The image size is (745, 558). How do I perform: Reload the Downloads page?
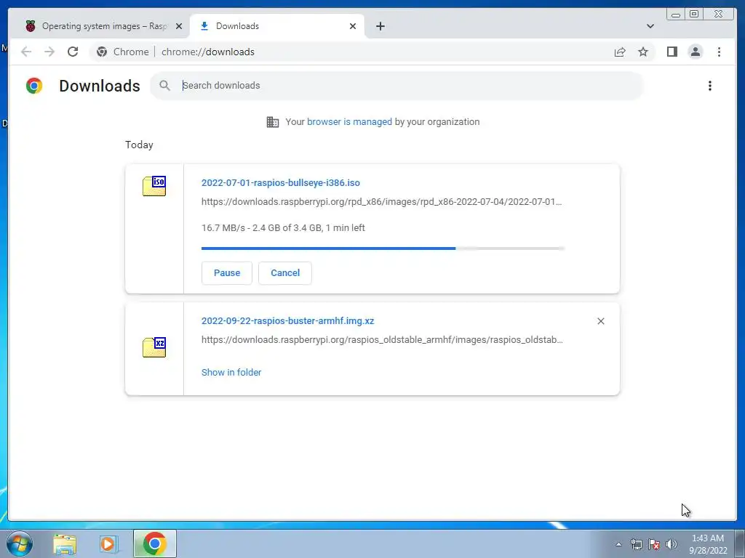coord(73,52)
